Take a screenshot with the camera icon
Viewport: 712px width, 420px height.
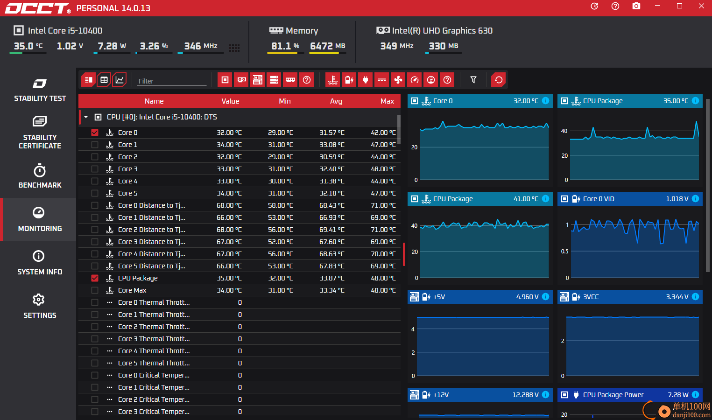[636, 6]
